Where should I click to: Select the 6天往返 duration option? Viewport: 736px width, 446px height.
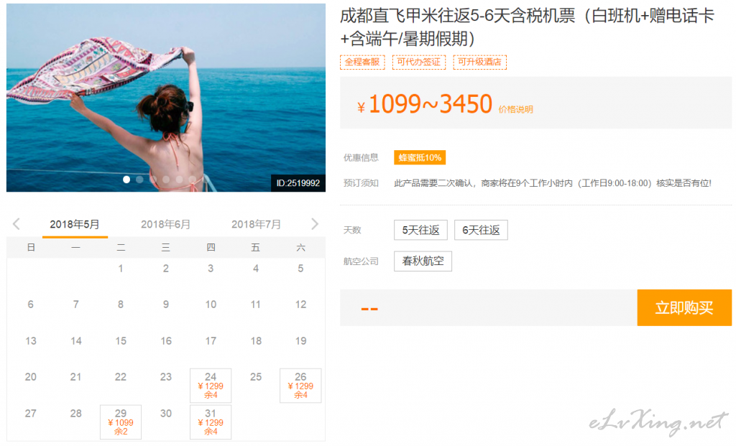coord(481,230)
